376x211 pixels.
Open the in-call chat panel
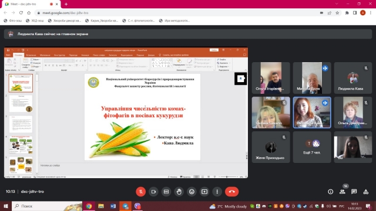pyautogui.click(x=354, y=192)
